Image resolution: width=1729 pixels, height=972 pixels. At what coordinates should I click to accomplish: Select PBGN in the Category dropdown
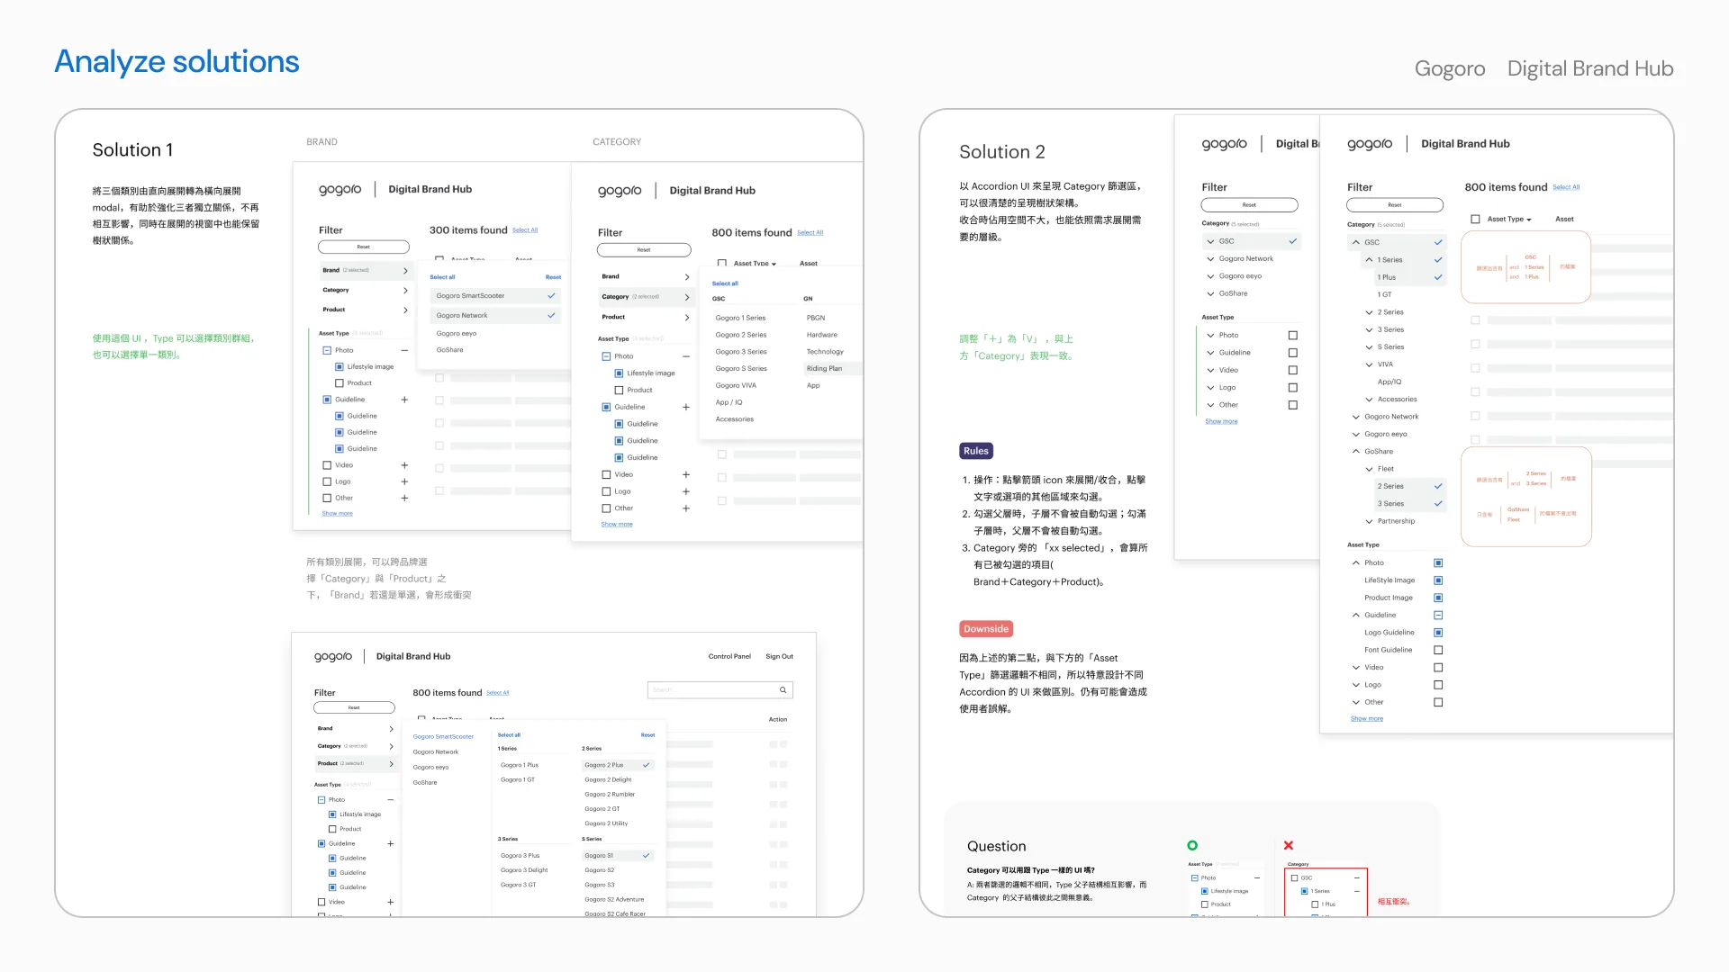click(x=816, y=318)
